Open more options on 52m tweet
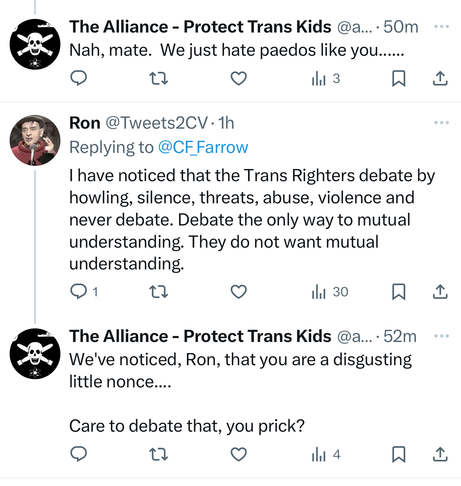Image resolution: width=461 pixels, height=486 pixels. [x=441, y=336]
